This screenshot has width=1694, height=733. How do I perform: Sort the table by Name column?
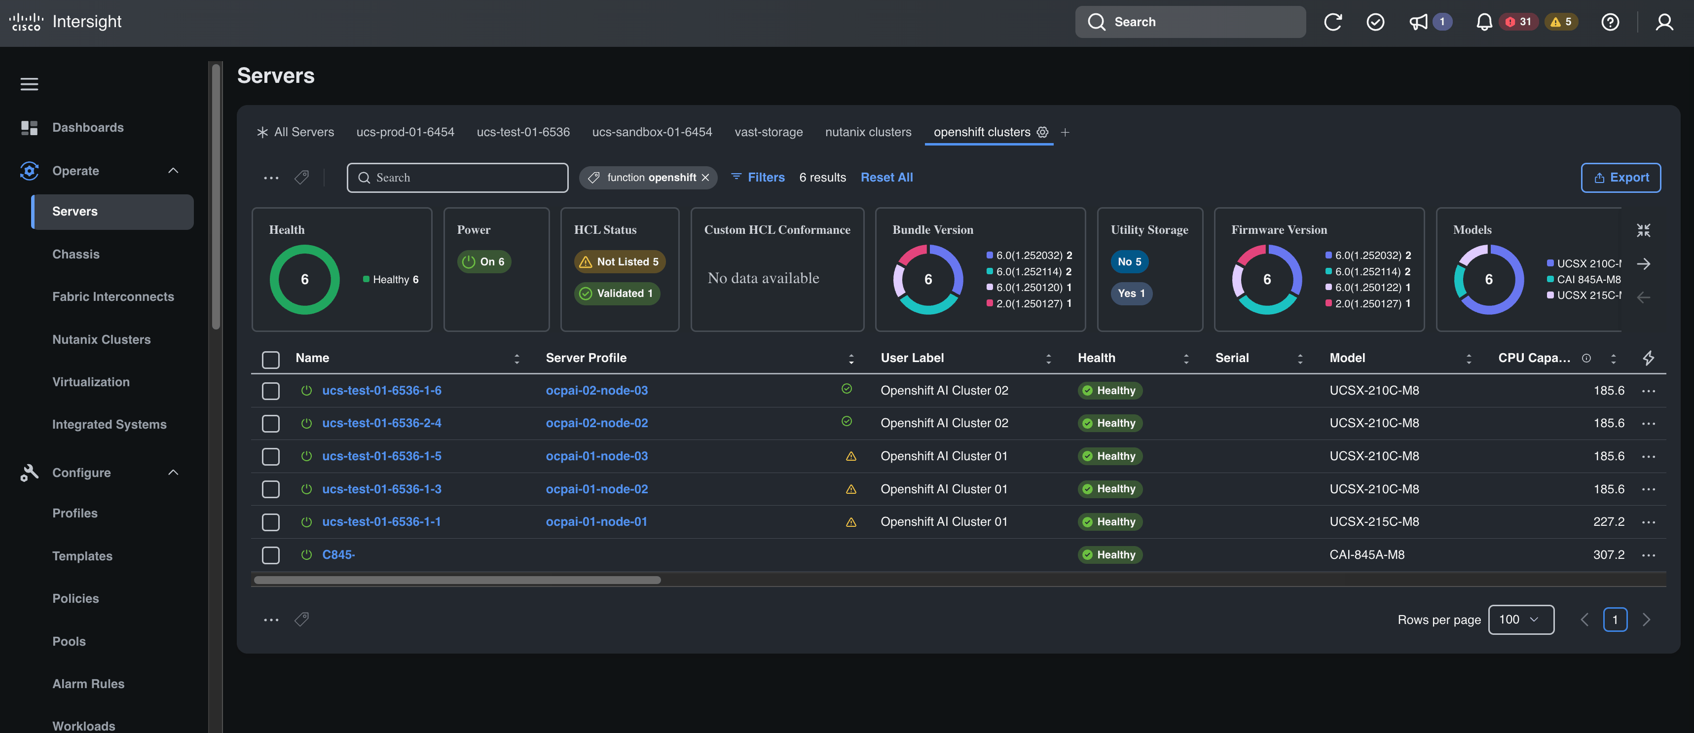pos(516,358)
